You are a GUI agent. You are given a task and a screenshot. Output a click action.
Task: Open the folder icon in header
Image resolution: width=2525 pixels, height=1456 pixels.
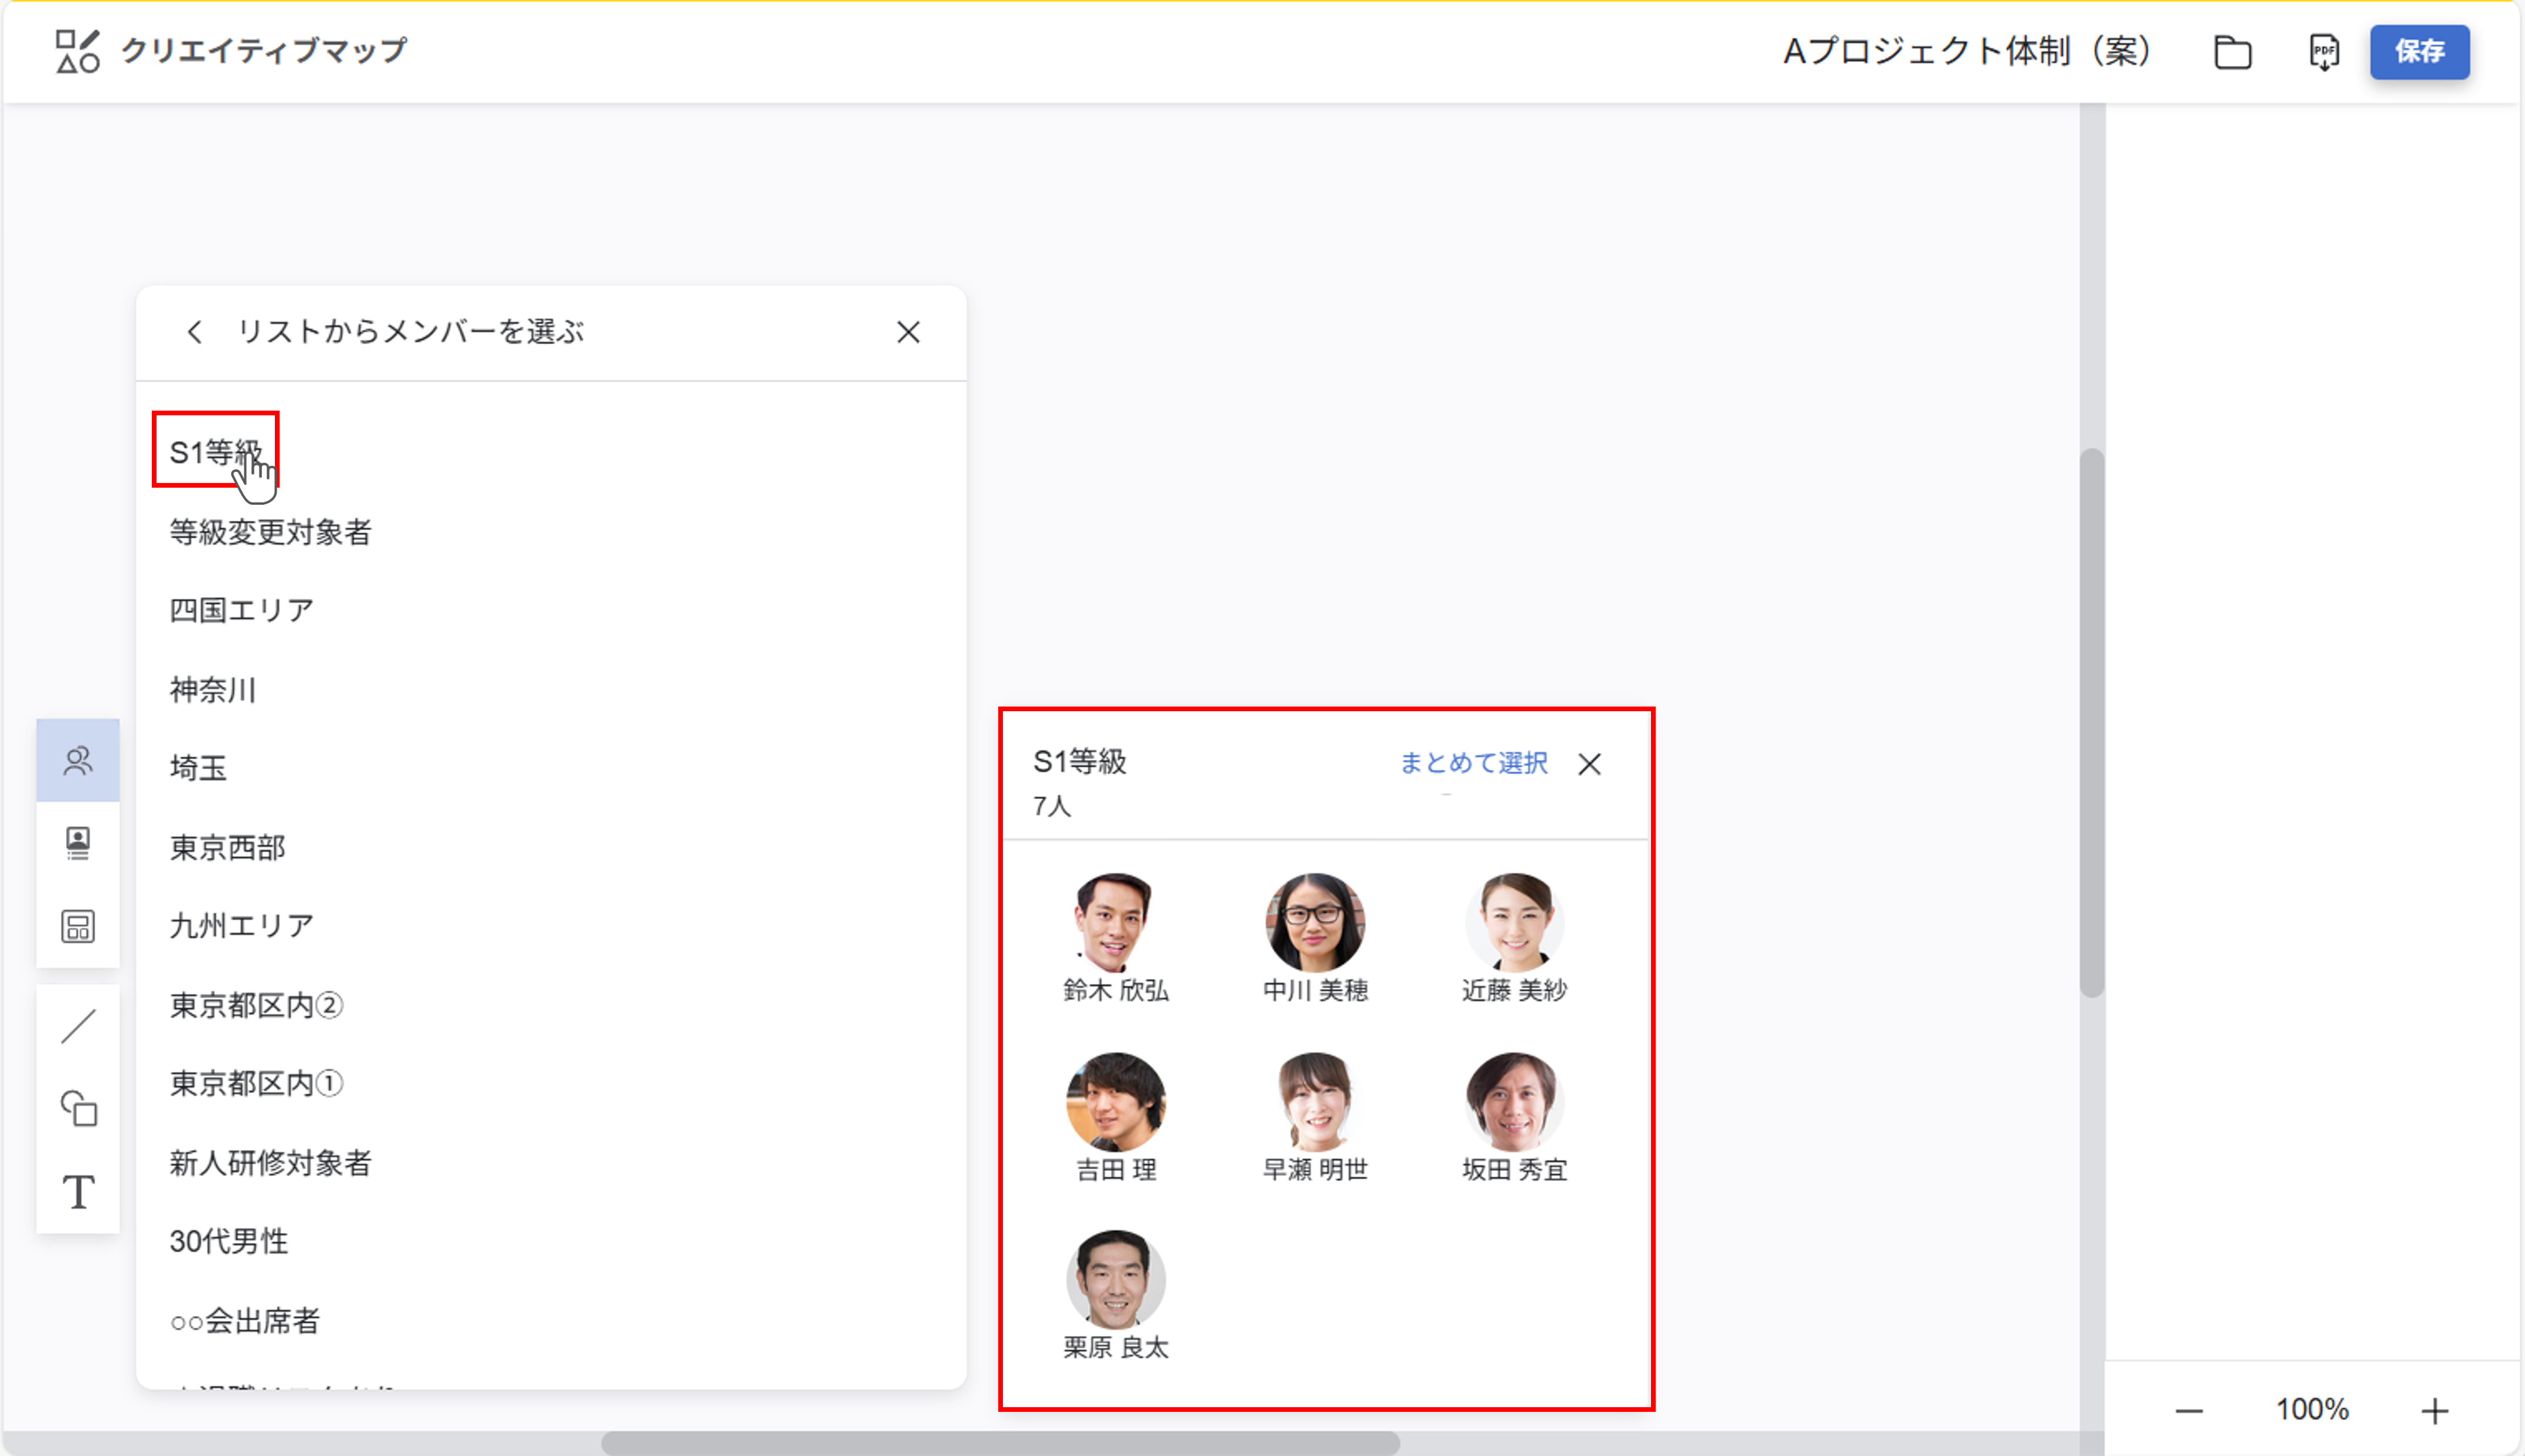(x=2232, y=52)
